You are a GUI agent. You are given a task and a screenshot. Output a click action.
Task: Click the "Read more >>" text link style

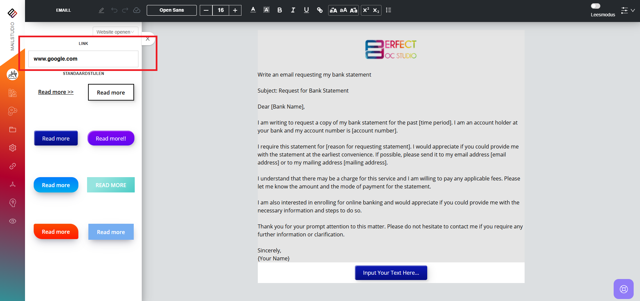56,92
